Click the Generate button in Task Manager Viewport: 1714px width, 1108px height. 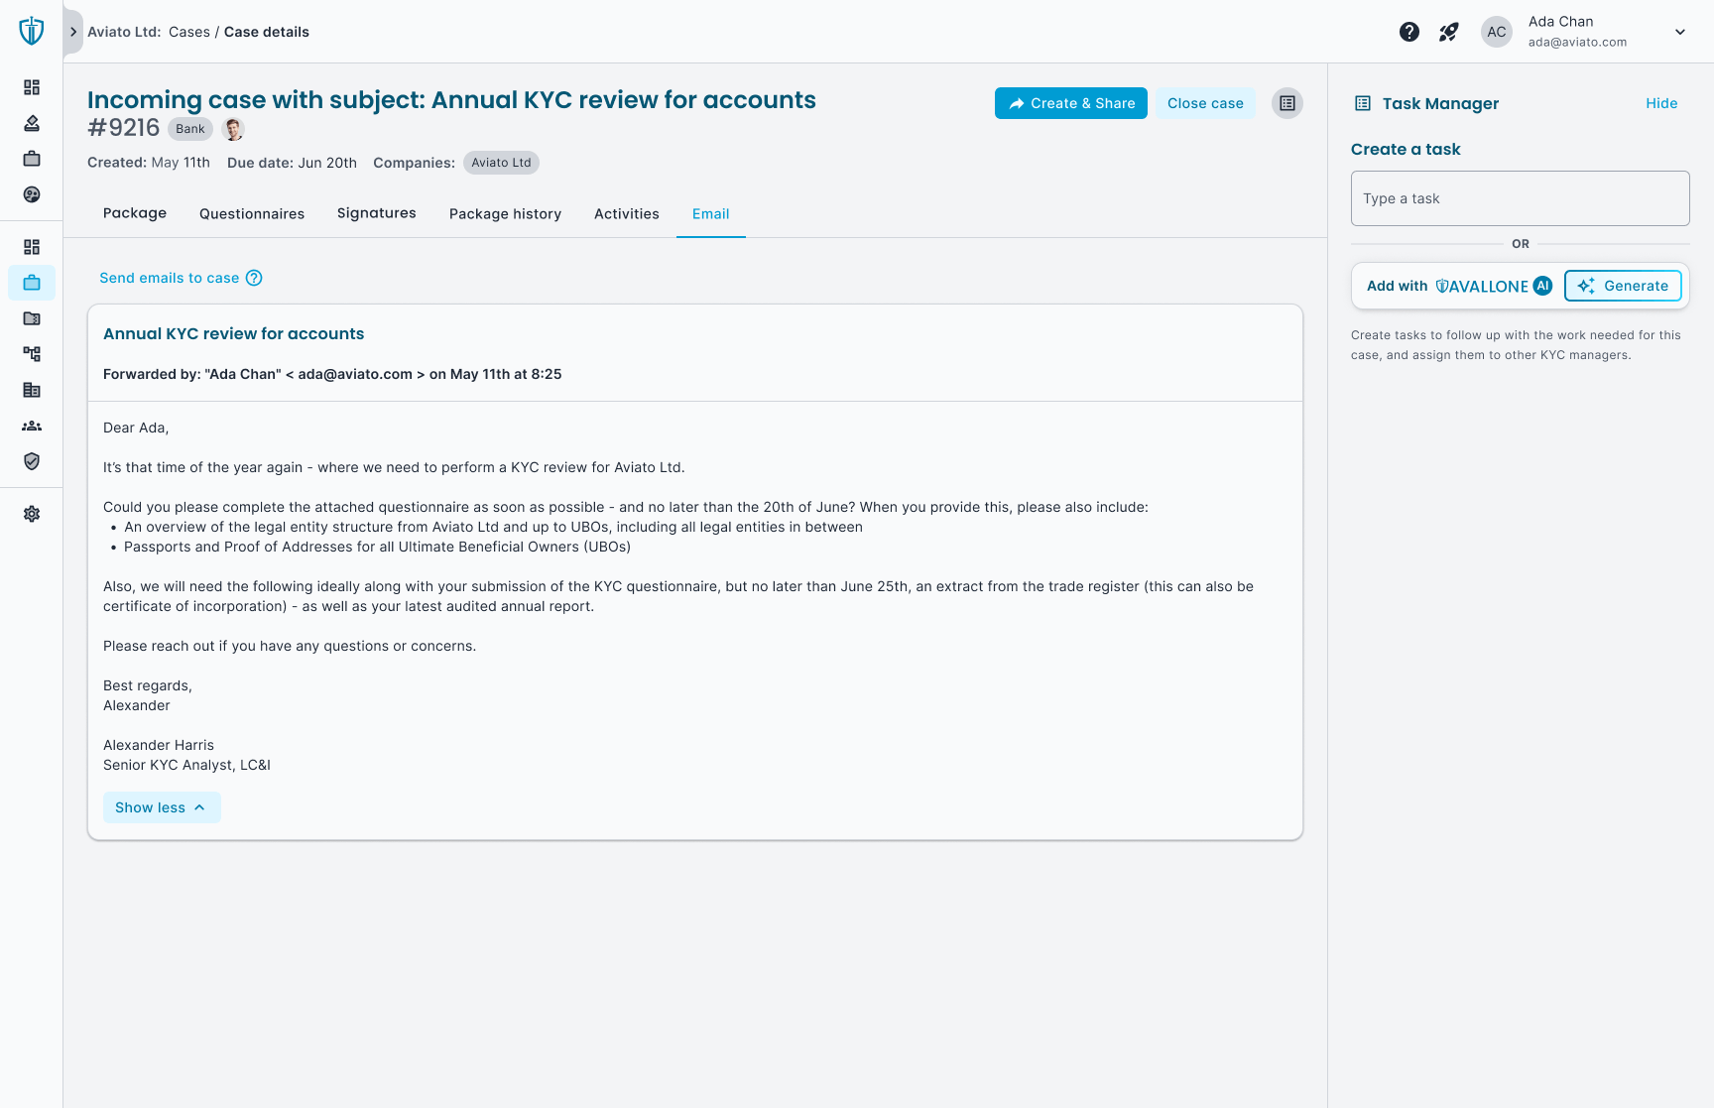click(1622, 286)
